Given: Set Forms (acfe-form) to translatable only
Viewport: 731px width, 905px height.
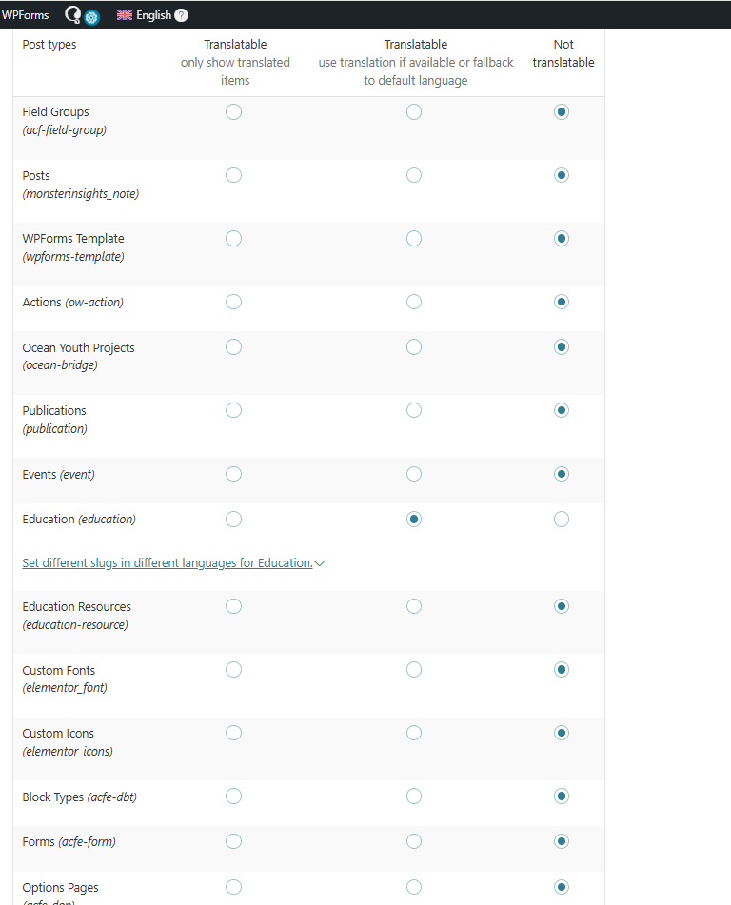Looking at the screenshot, I should [x=234, y=841].
